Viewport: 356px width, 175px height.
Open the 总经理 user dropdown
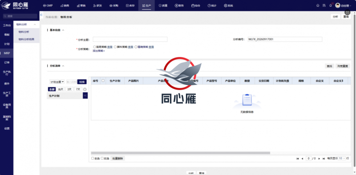pyautogui.click(x=346, y=6)
